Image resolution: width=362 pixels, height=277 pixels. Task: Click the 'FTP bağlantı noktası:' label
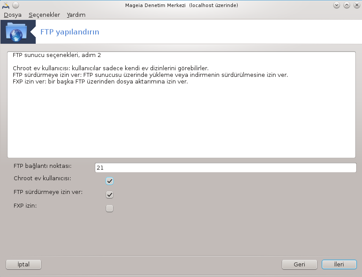point(42,166)
